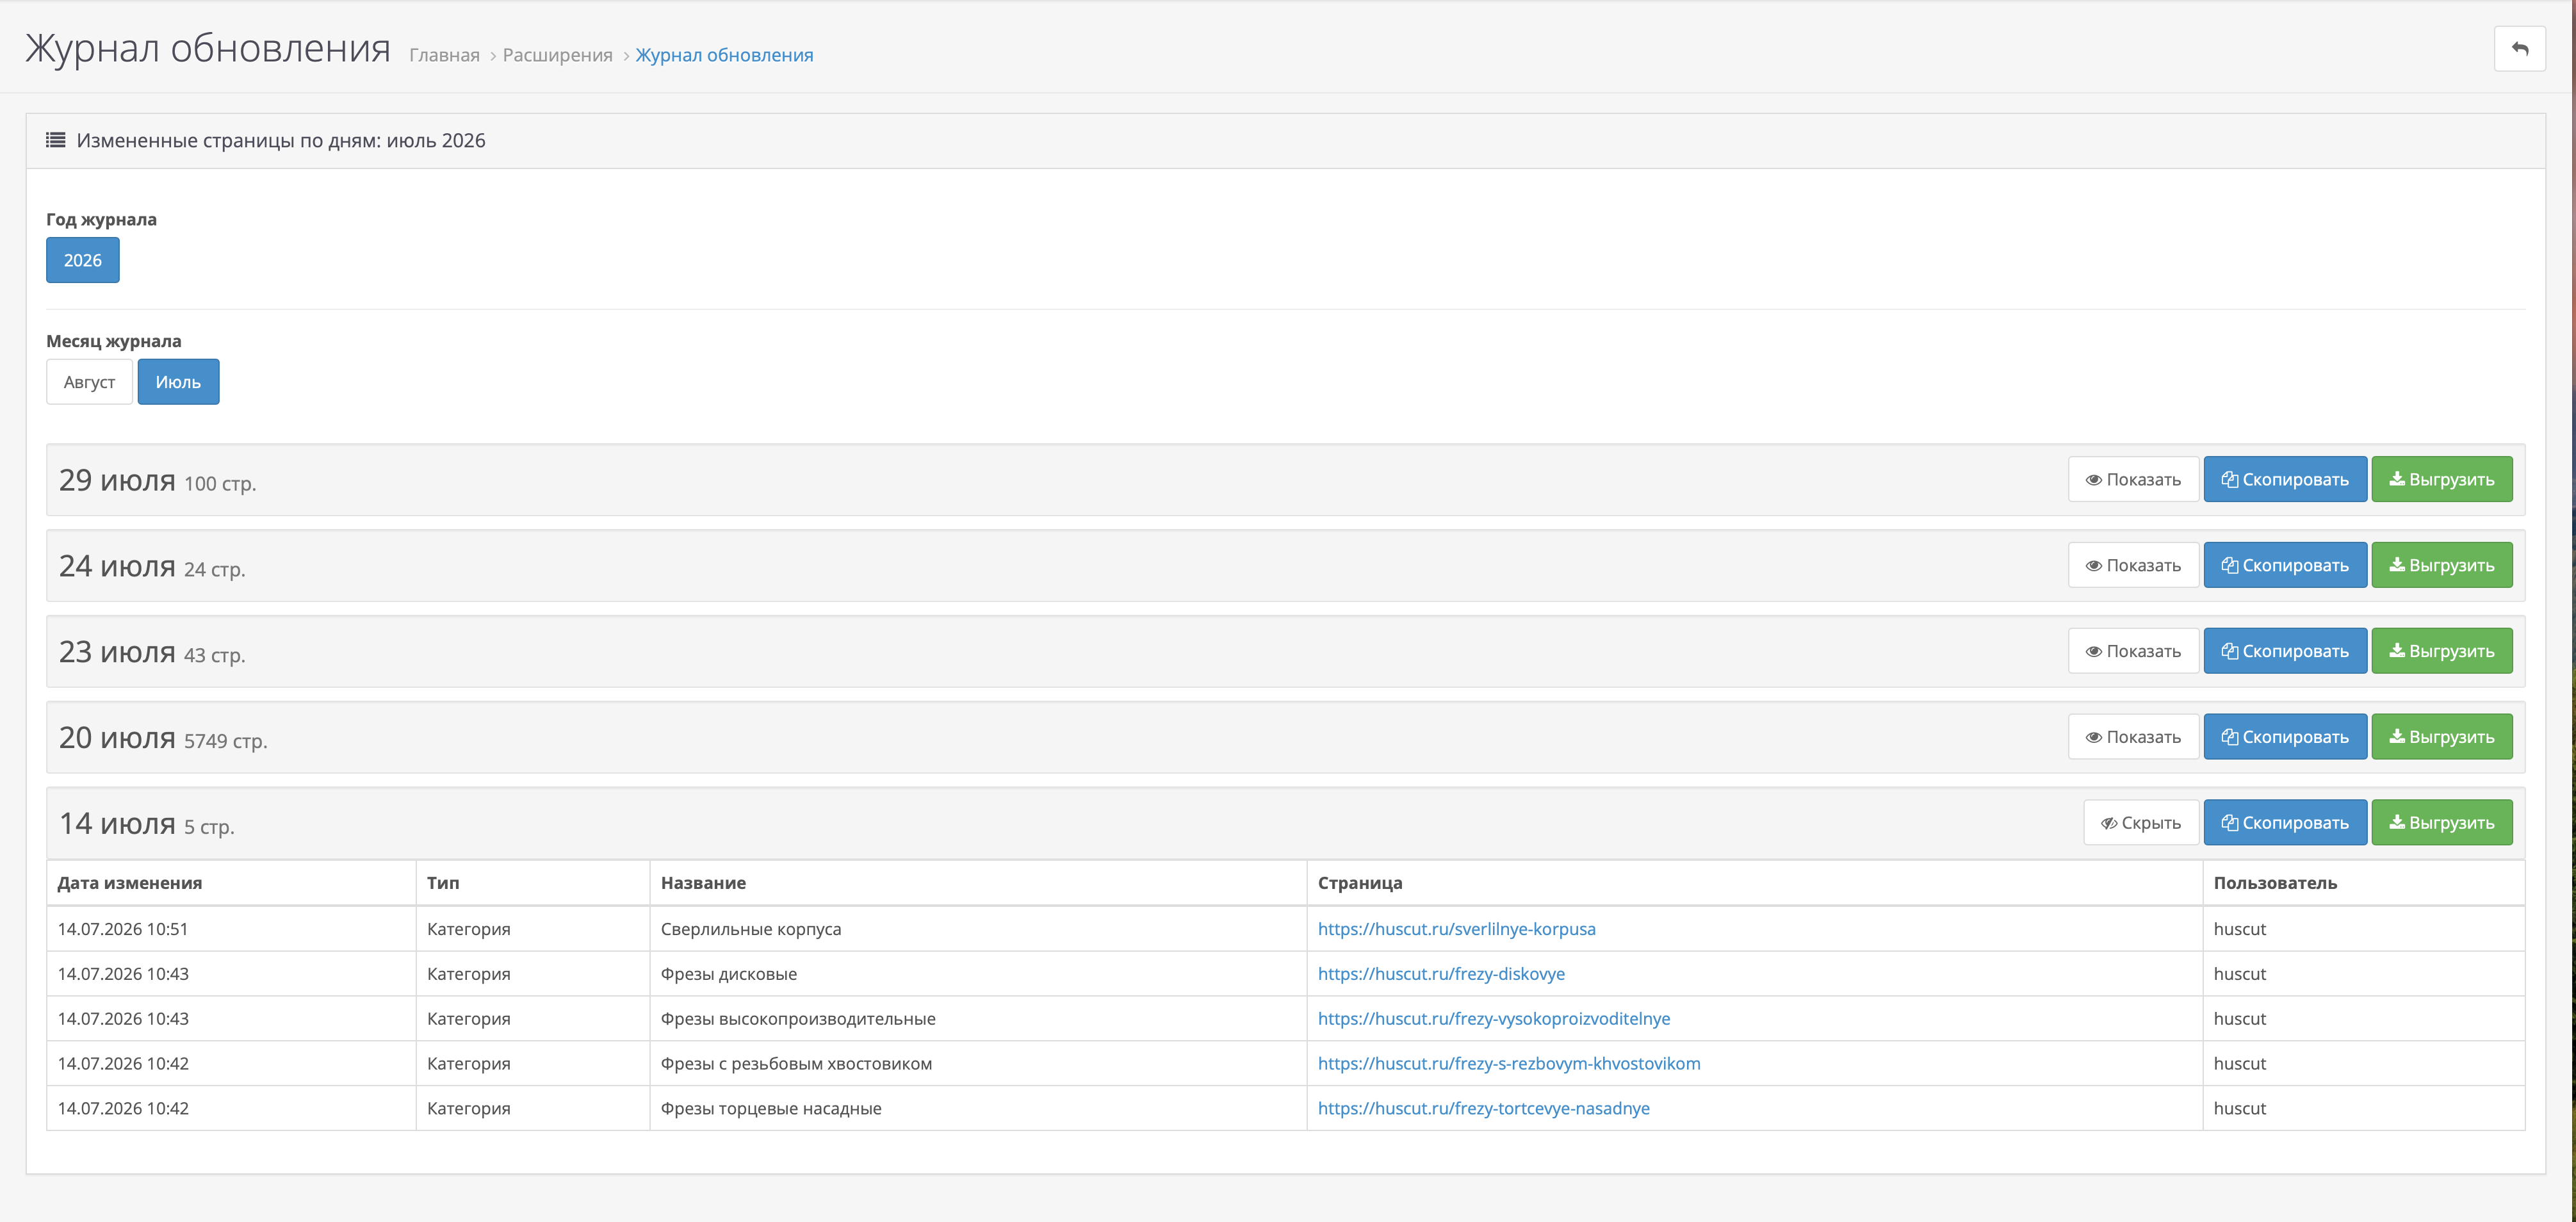Viewport: 2576px width, 1222px height.
Task: Show pages for 20 июля
Action: (x=2133, y=737)
